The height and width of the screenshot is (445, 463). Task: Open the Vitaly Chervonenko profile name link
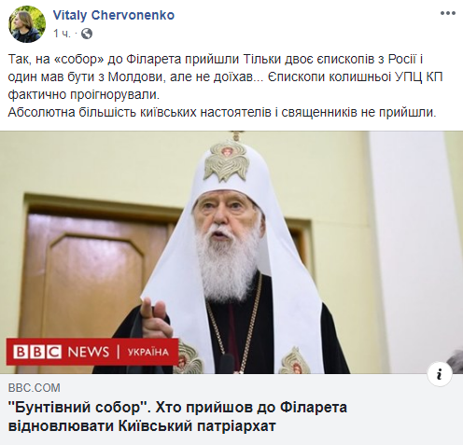click(x=114, y=15)
